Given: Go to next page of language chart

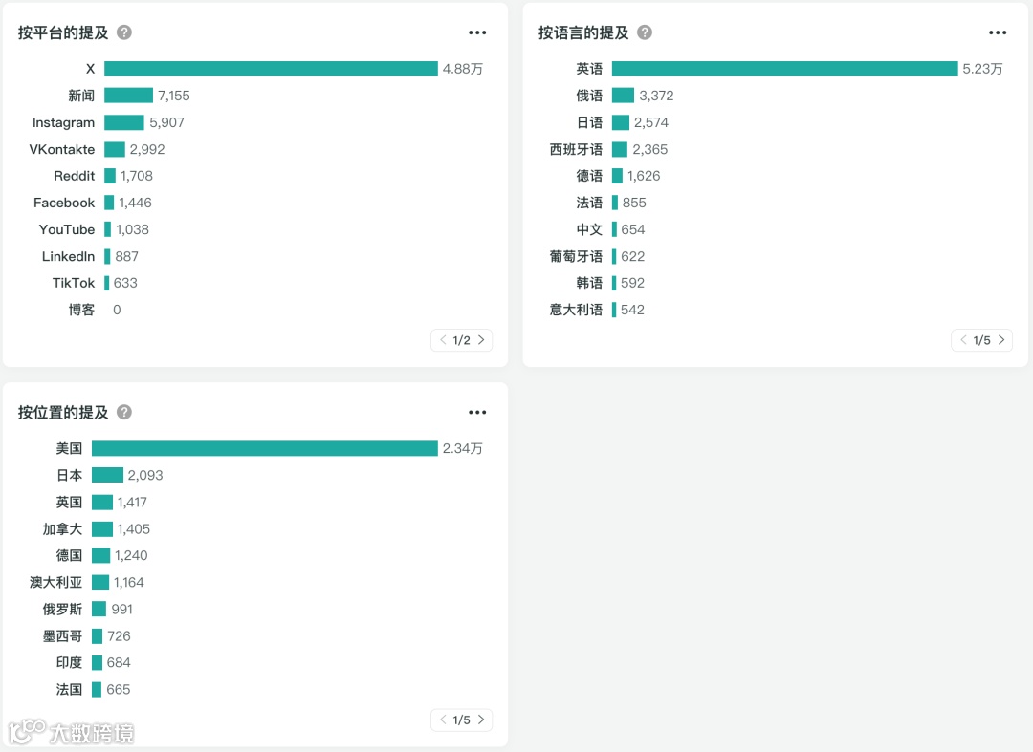Looking at the screenshot, I should tap(1001, 339).
